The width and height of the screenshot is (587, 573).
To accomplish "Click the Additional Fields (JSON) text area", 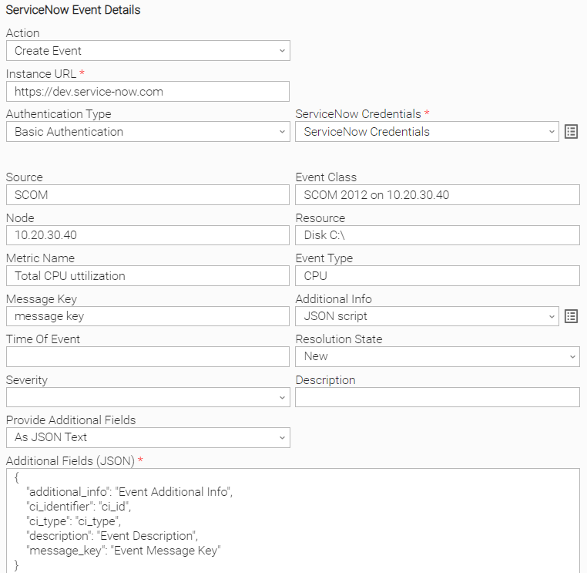I will tap(293, 521).
